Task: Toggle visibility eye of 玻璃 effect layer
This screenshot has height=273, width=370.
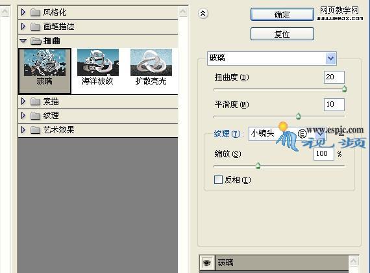Action: pos(207,263)
